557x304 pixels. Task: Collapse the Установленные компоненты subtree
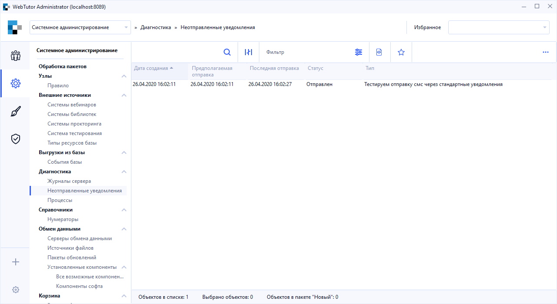124,267
